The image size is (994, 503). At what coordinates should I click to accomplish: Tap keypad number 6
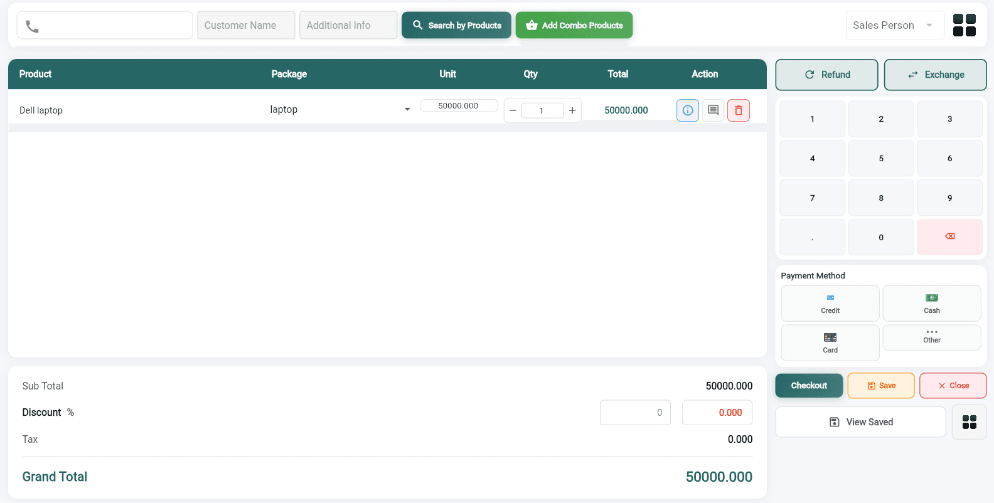coord(949,158)
